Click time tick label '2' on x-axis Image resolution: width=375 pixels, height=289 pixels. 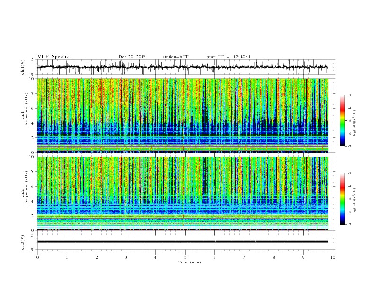coord(97,257)
